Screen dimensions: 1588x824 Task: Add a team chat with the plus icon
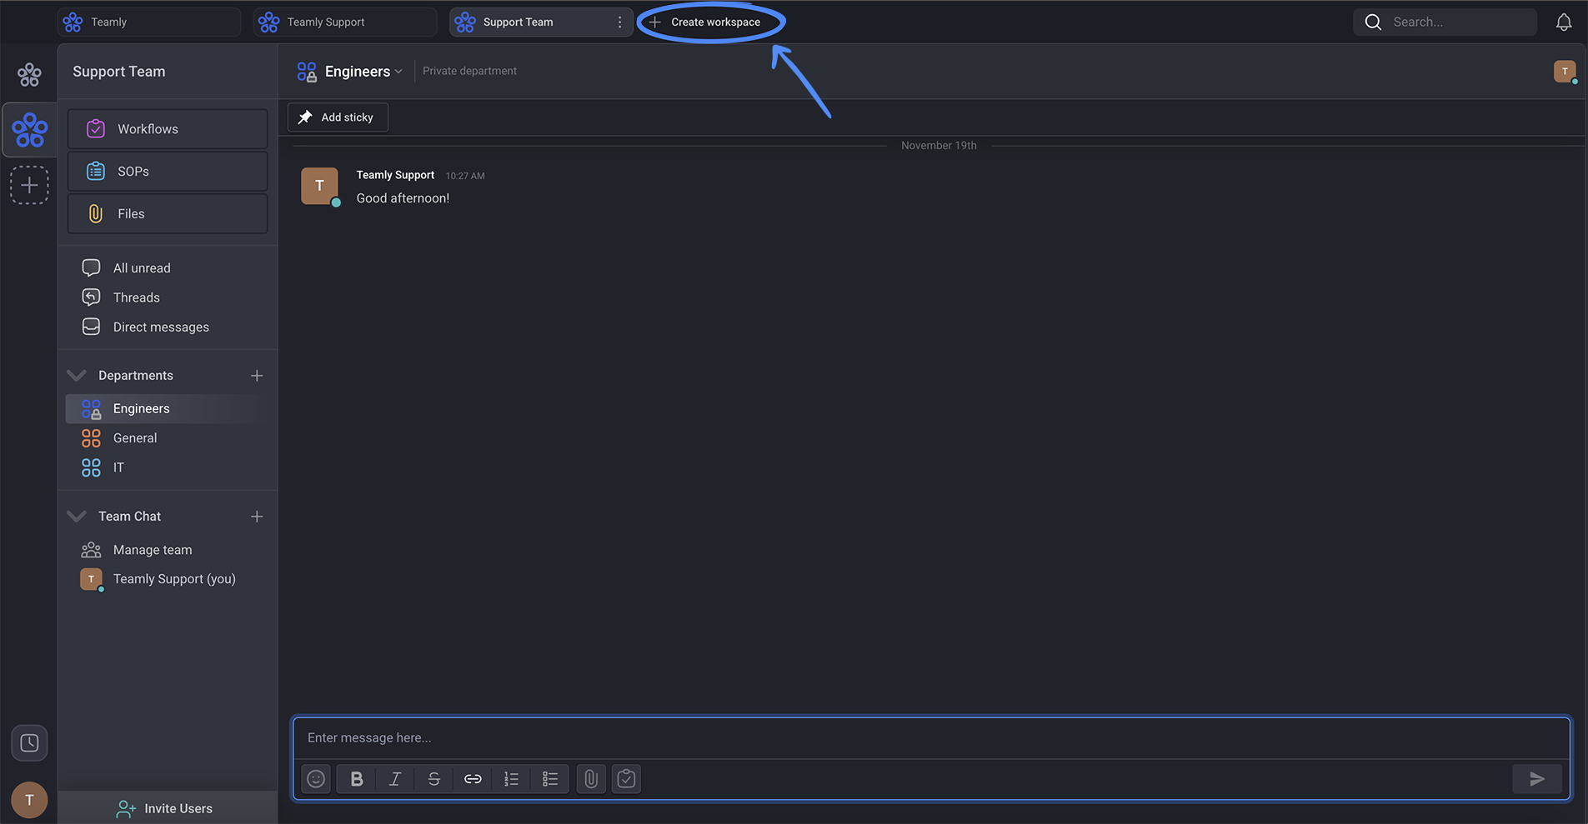pos(257,517)
